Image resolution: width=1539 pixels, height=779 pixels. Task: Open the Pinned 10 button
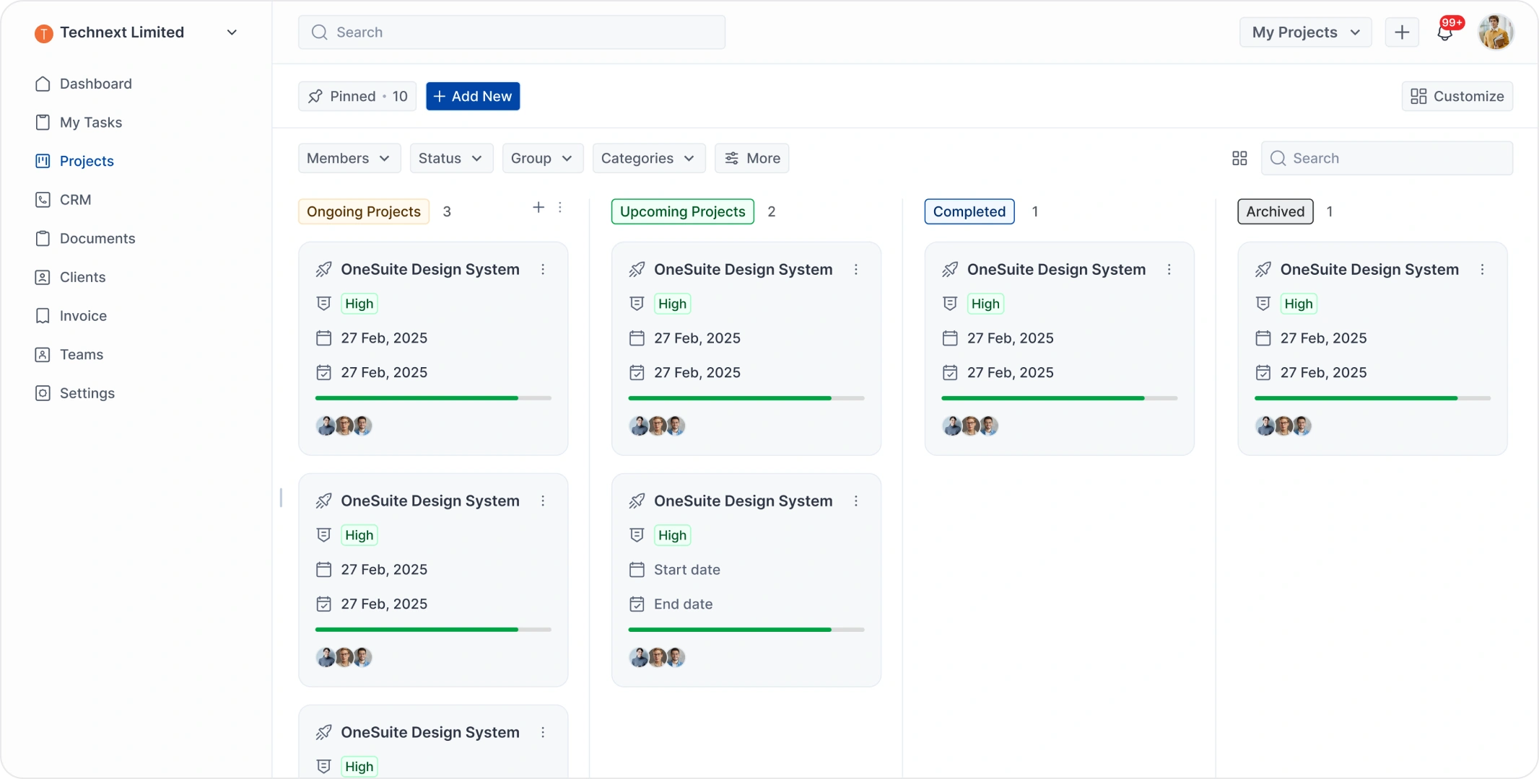[x=357, y=96]
